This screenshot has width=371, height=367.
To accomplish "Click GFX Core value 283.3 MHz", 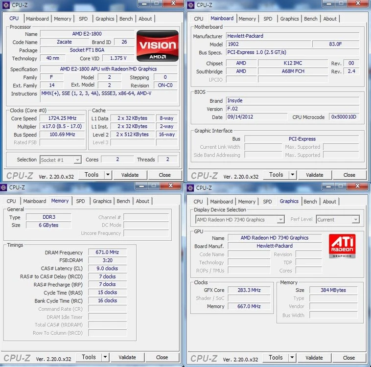I will click(249, 290).
